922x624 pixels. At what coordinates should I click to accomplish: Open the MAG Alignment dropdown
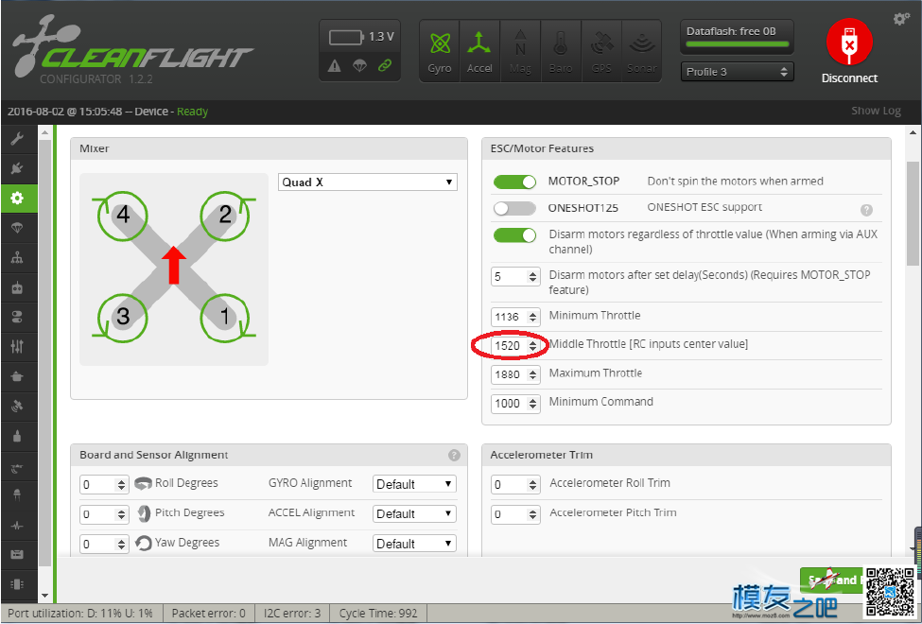point(414,544)
